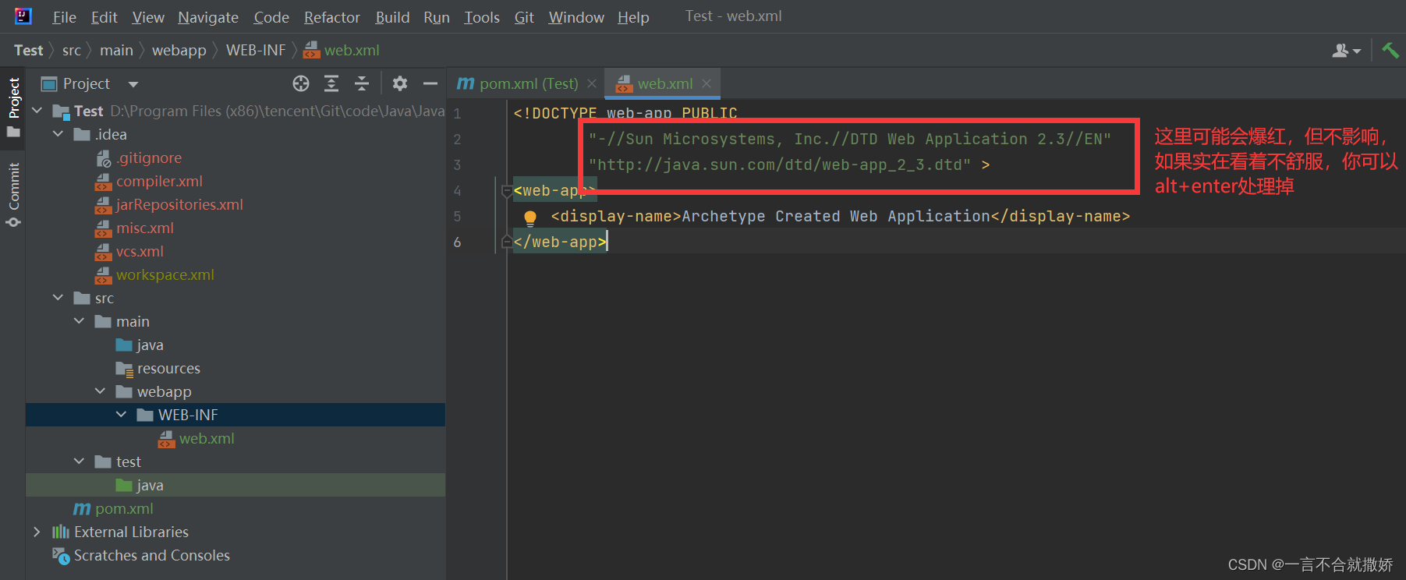Image resolution: width=1406 pixels, height=580 pixels.
Task: Click src in the breadcrumb bar
Action: 72,51
